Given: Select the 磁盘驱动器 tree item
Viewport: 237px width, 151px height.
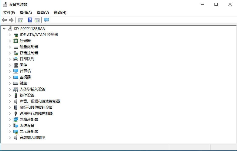Looking at the screenshot, I should pos(29,47).
